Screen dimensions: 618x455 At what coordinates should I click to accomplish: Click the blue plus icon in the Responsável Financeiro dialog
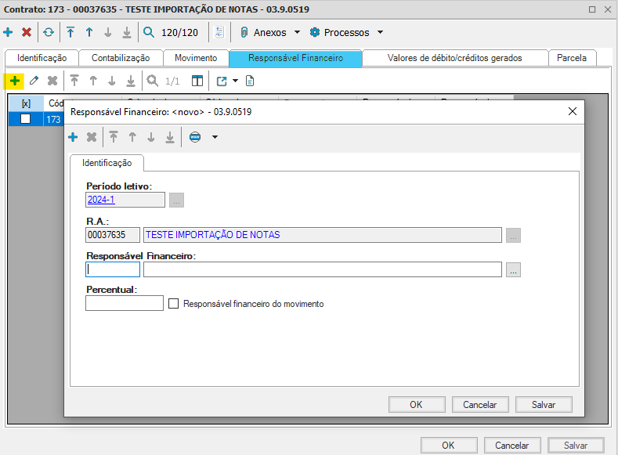73,137
